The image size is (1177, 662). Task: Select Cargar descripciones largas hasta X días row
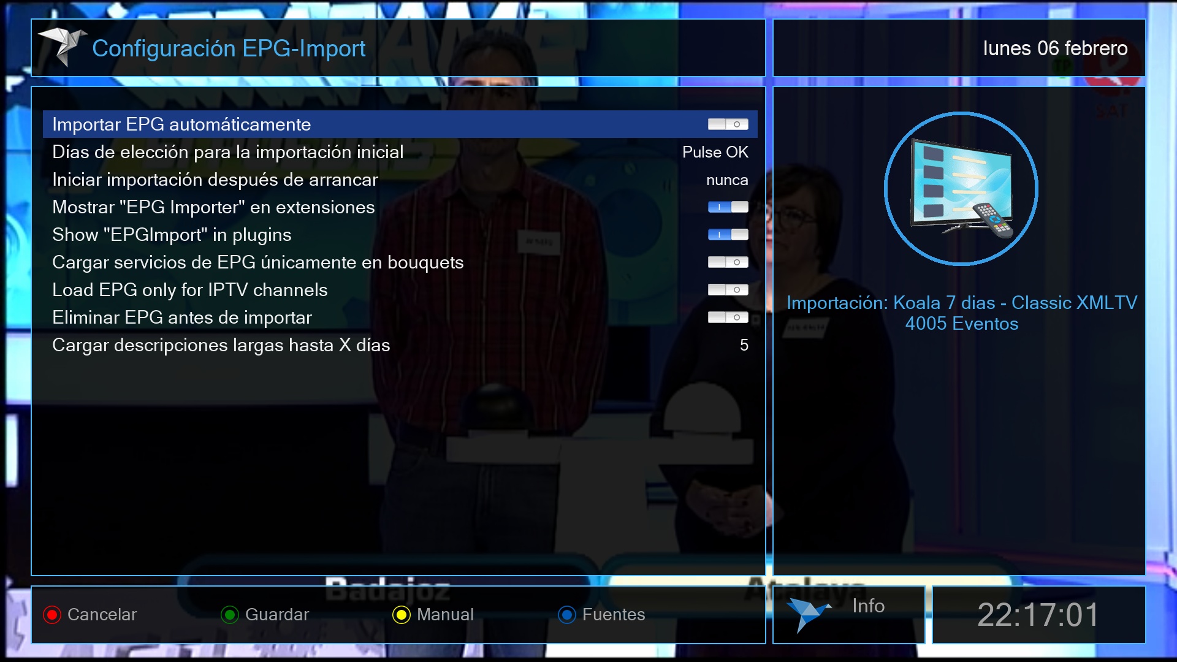[221, 345]
